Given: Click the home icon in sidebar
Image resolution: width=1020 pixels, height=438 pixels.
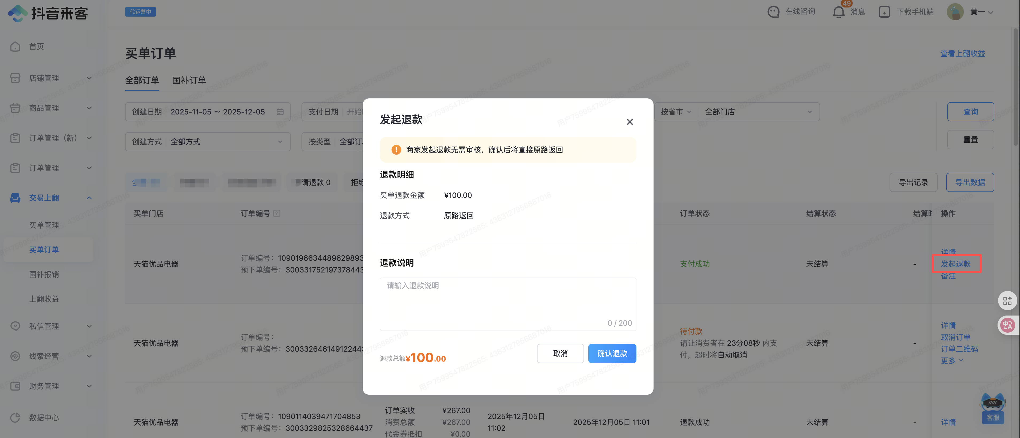Looking at the screenshot, I should (15, 46).
